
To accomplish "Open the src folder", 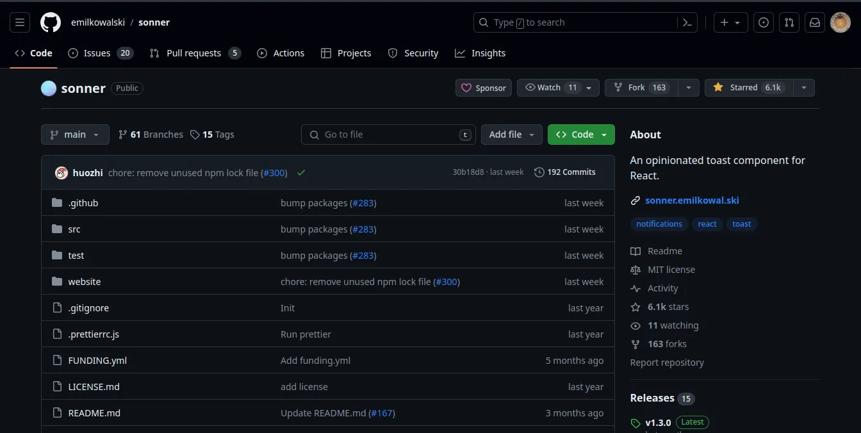I will [74, 229].
